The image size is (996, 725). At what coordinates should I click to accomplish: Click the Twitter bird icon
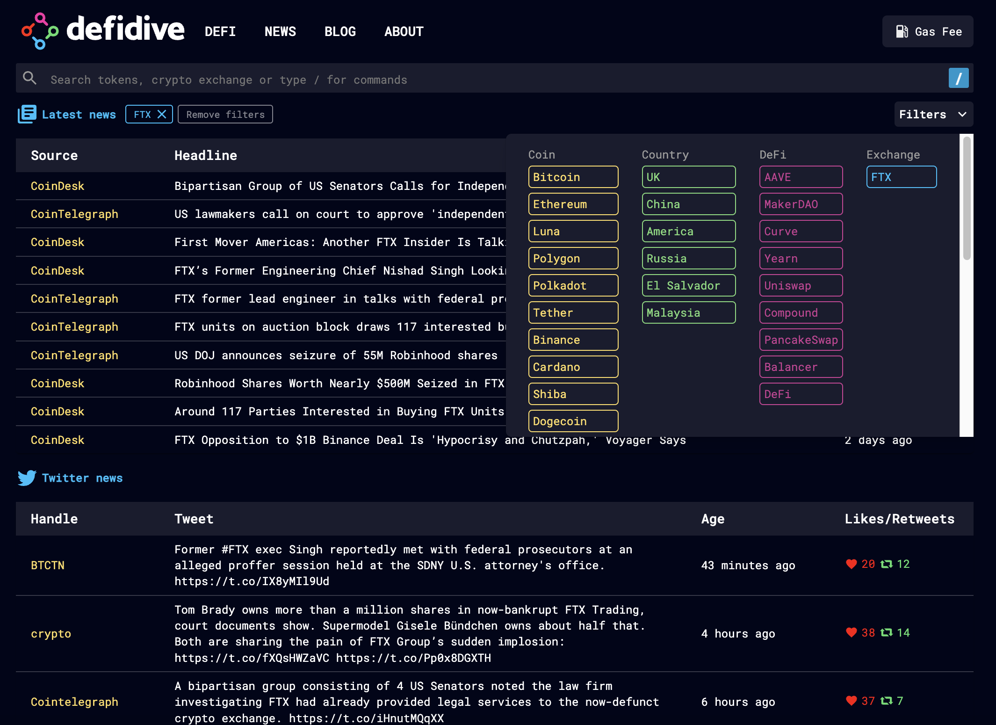[x=27, y=478]
